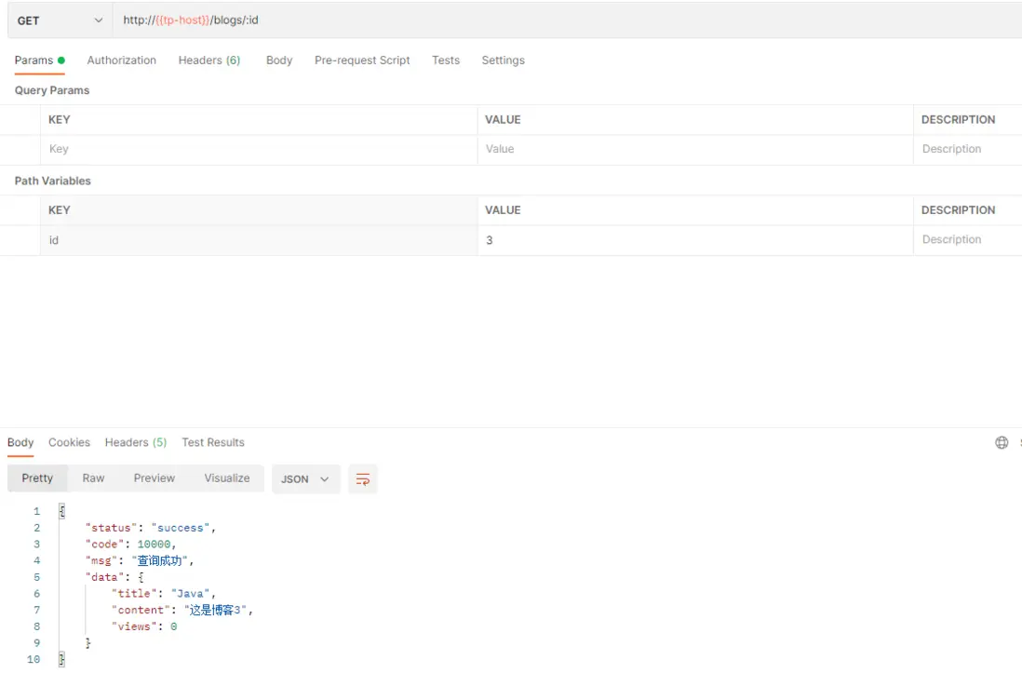Click line number 10 in the response
This screenshot has height=673, width=1022.
point(34,659)
